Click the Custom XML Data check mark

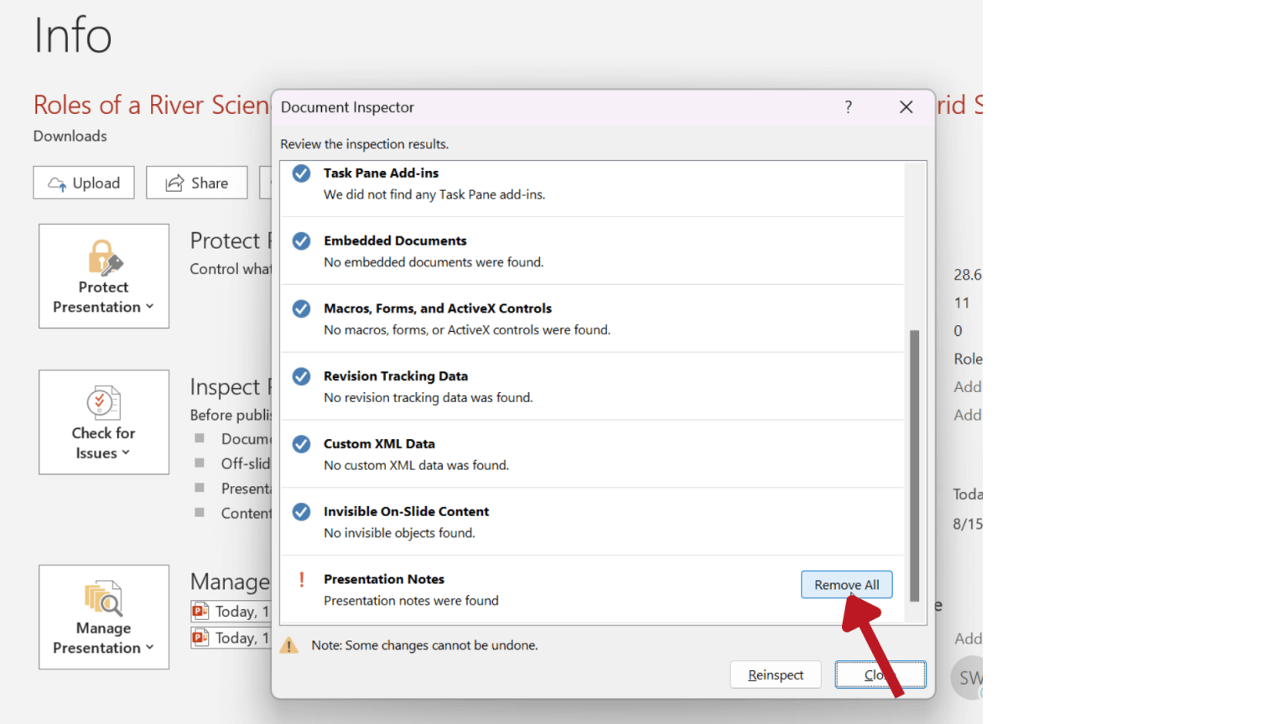(x=301, y=444)
